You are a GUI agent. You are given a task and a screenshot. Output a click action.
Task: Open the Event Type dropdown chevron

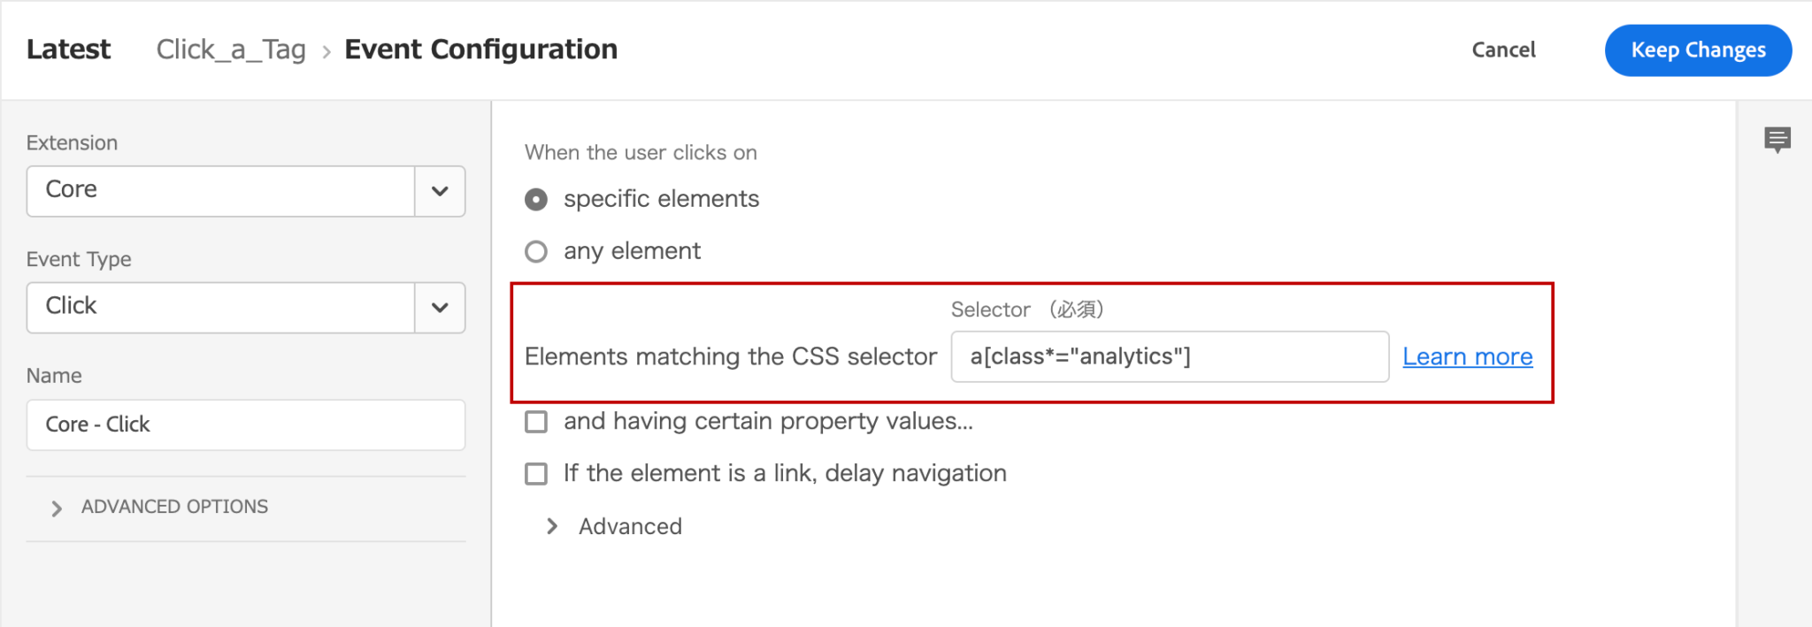tap(440, 308)
